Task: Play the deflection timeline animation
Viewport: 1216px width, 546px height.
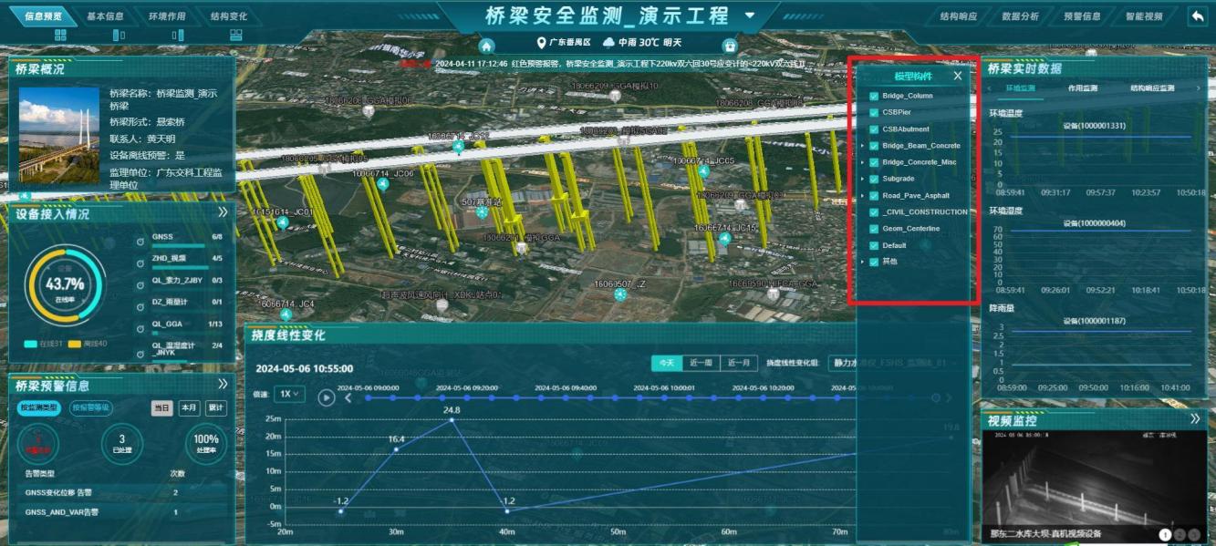Action: [326, 397]
